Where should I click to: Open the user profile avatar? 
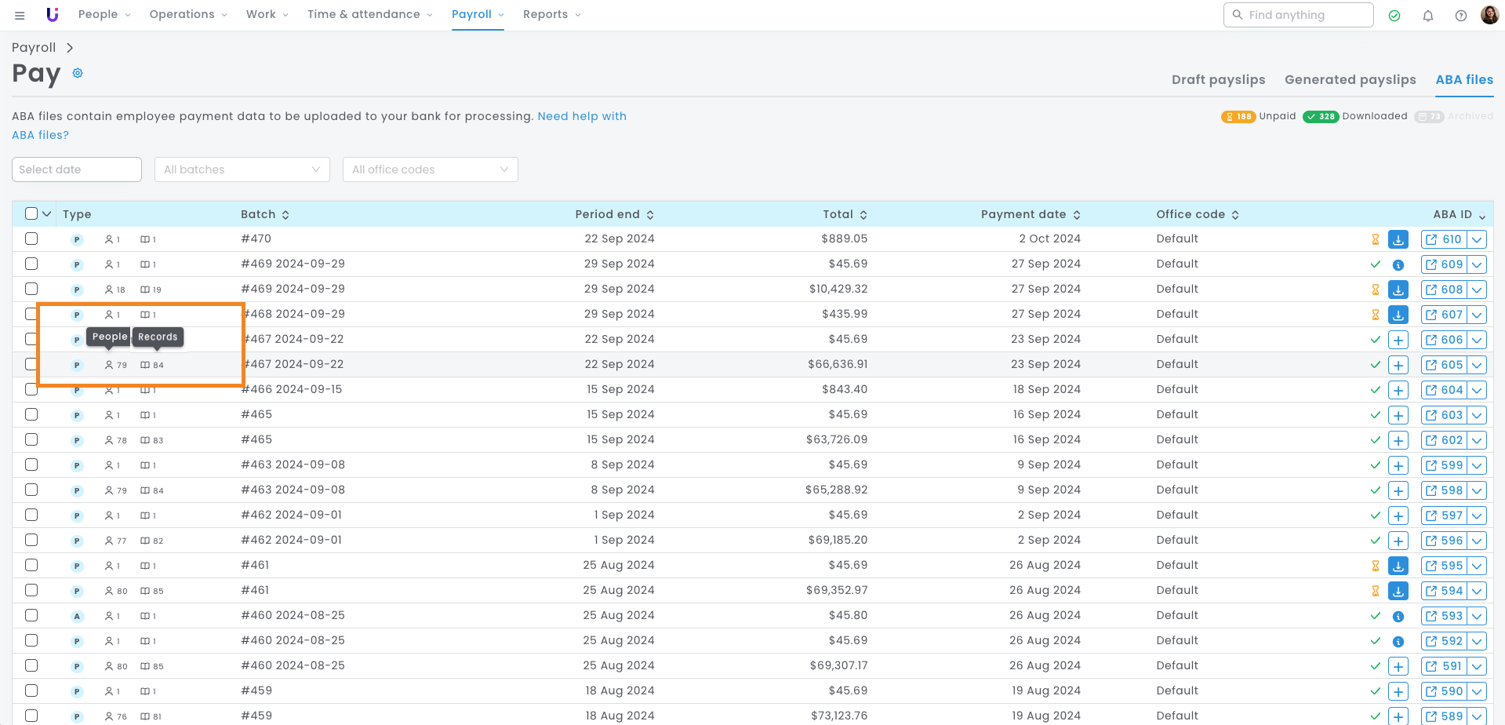[x=1489, y=15]
